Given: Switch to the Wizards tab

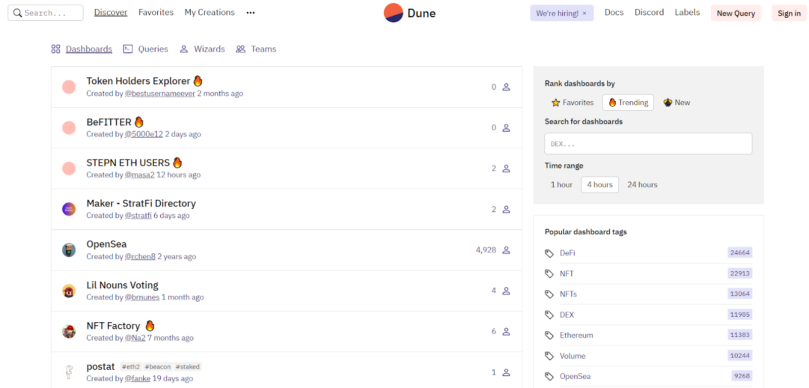Looking at the screenshot, I should tap(209, 49).
